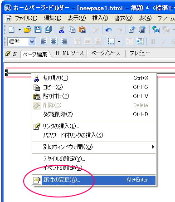Click the globe browser preview icon
Image resolution: width=175 pixels, height=202 pixels.
click(156, 30)
